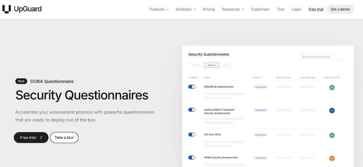This screenshot has height=167, width=363.
Task: Click the Published badge for SIG Core 2024
Action: 260,135
